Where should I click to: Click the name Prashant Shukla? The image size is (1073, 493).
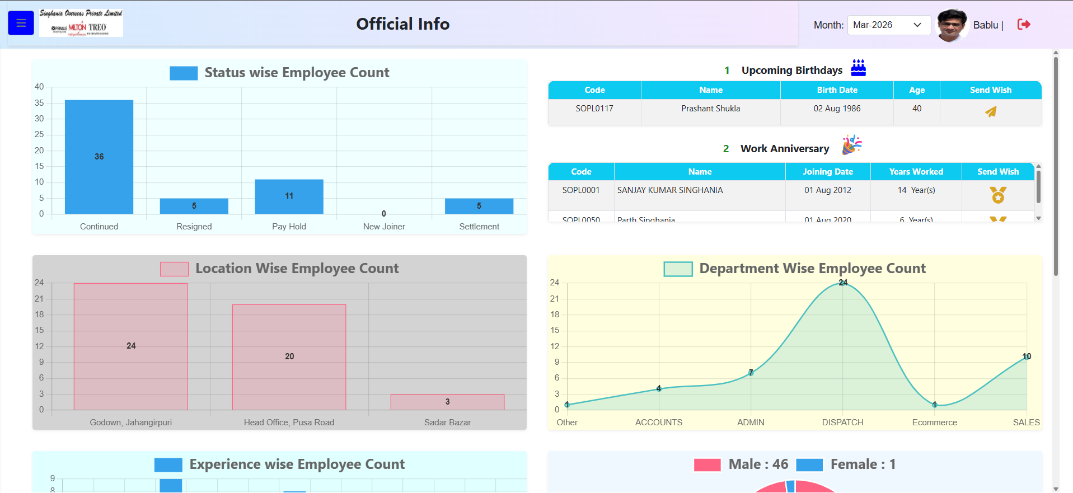pyautogui.click(x=711, y=109)
